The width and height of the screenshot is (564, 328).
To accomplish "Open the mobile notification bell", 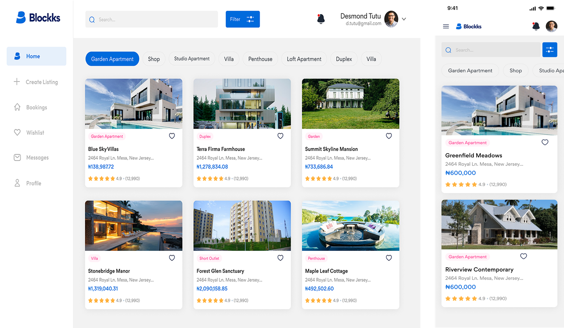I will click(x=536, y=26).
